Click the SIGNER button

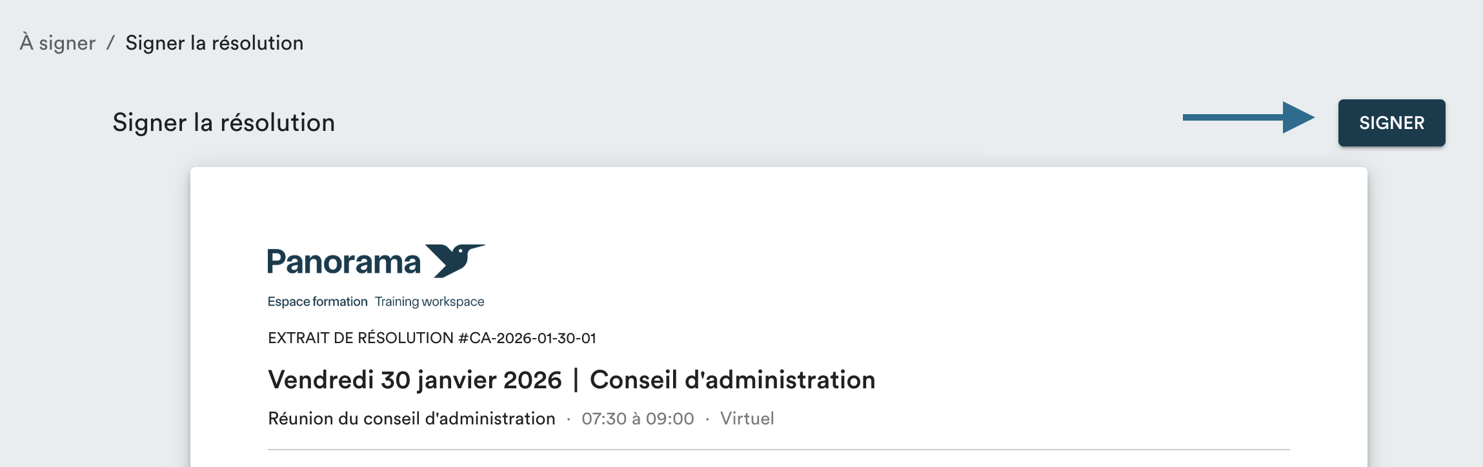coord(1391,123)
